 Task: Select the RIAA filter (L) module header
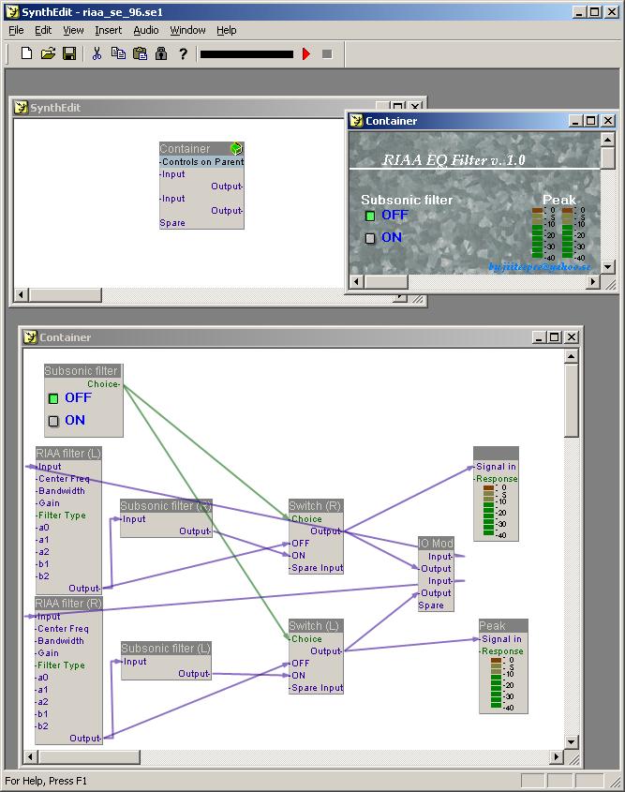point(68,453)
